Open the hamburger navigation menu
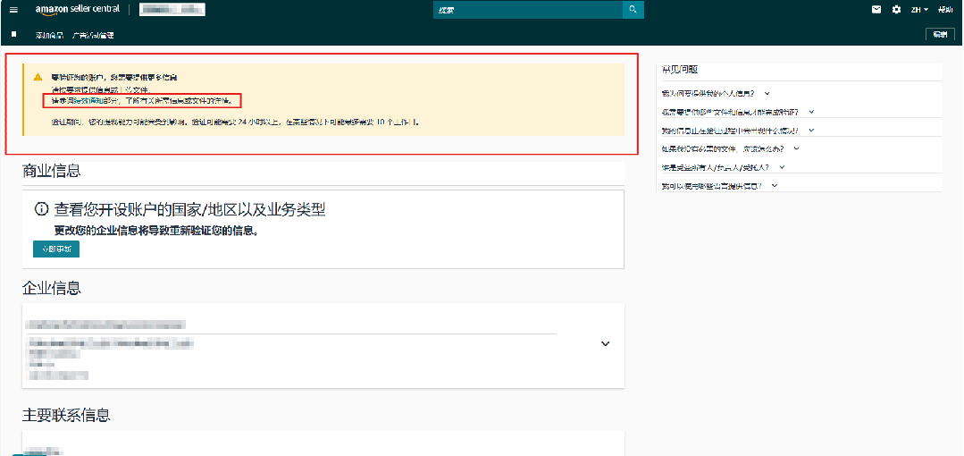 (13, 10)
